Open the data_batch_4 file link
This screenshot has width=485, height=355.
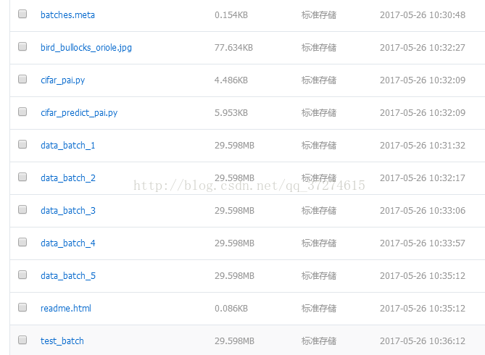point(68,243)
